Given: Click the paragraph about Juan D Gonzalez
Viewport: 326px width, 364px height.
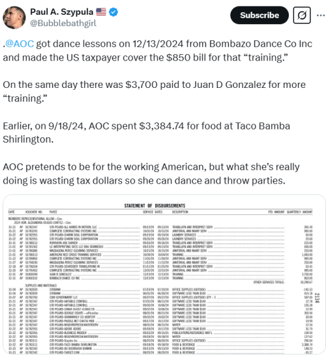Looking at the screenshot, I should tap(154, 91).
